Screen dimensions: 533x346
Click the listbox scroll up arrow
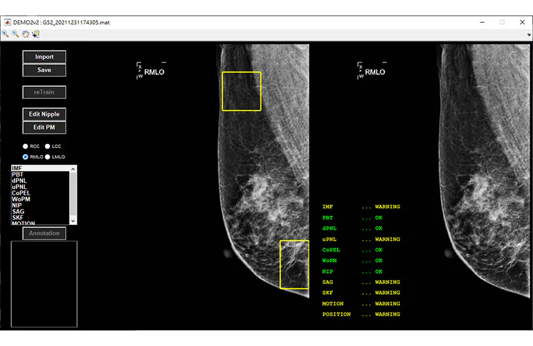coord(73,169)
